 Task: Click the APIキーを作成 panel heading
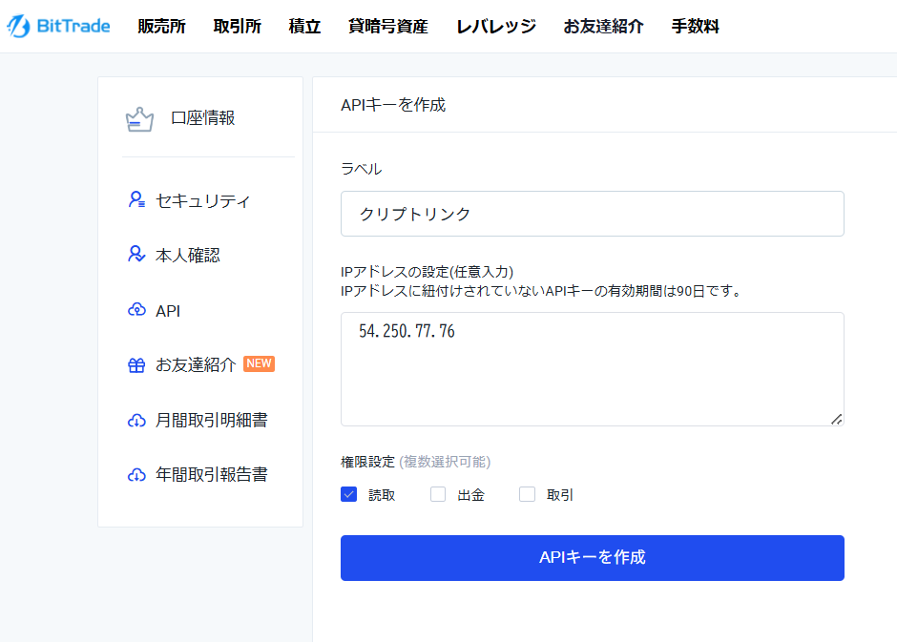click(393, 105)
